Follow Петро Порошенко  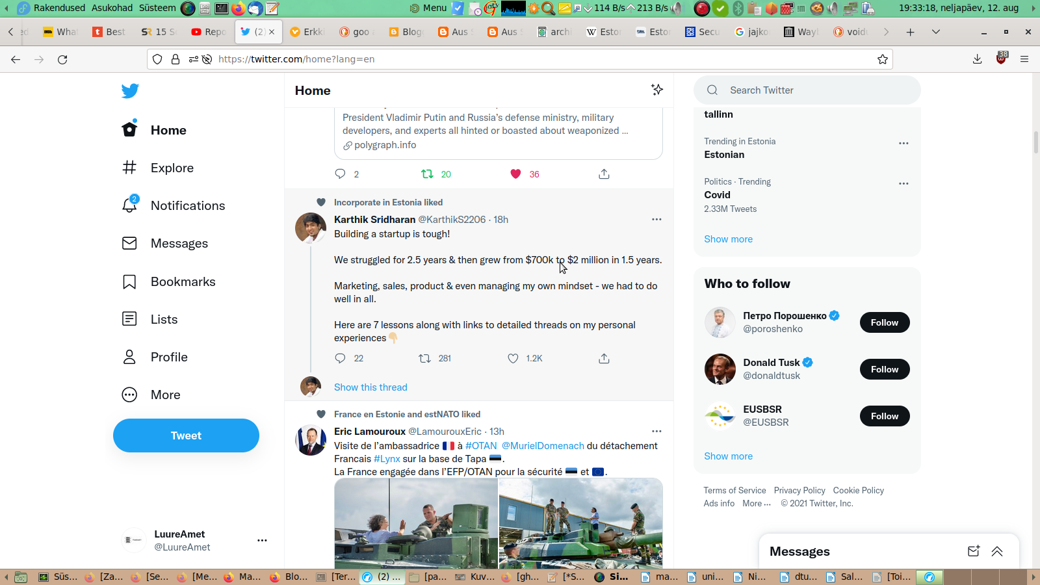885,322
